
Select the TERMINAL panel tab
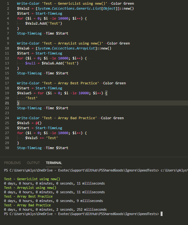tap(54, 163)
